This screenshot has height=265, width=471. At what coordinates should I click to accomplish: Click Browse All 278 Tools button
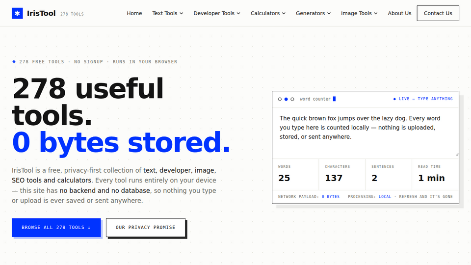coord(56,227)
